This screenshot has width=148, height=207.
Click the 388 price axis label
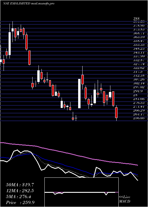click(137, 19)
